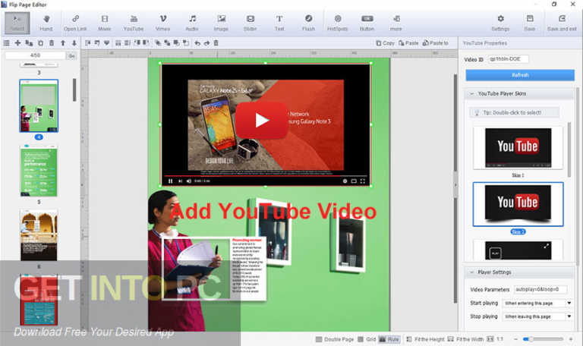This screenshot has width=583, height=346.
Task: Zoom out with minus button
Action: pos(515,339)
